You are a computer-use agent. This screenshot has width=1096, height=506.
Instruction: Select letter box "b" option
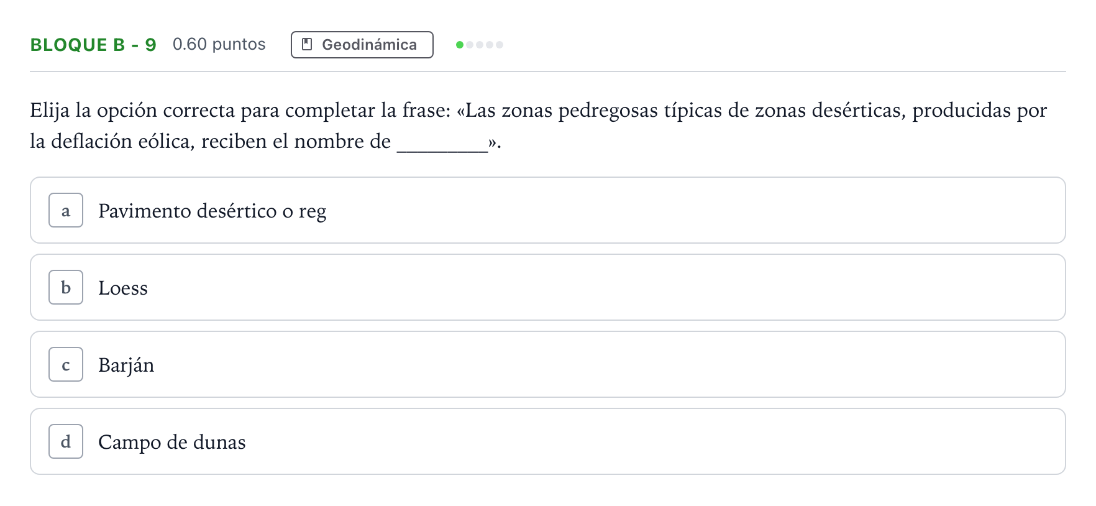pyautogui.click(x=66, y=287)
